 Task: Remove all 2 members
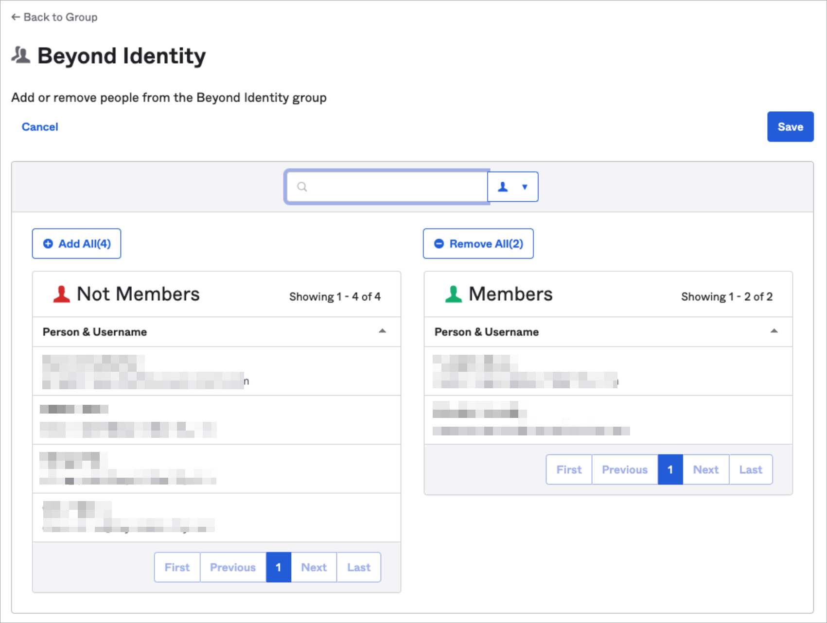coord(478,243)
